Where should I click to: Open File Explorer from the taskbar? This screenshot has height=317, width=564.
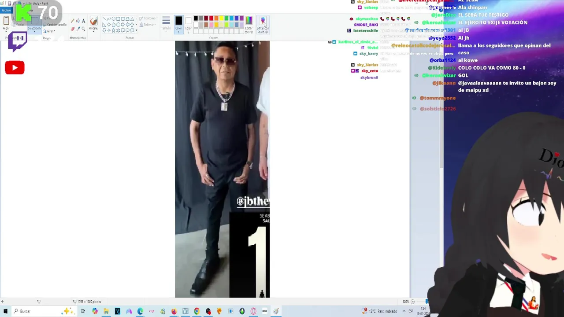[x=106, y=311]
